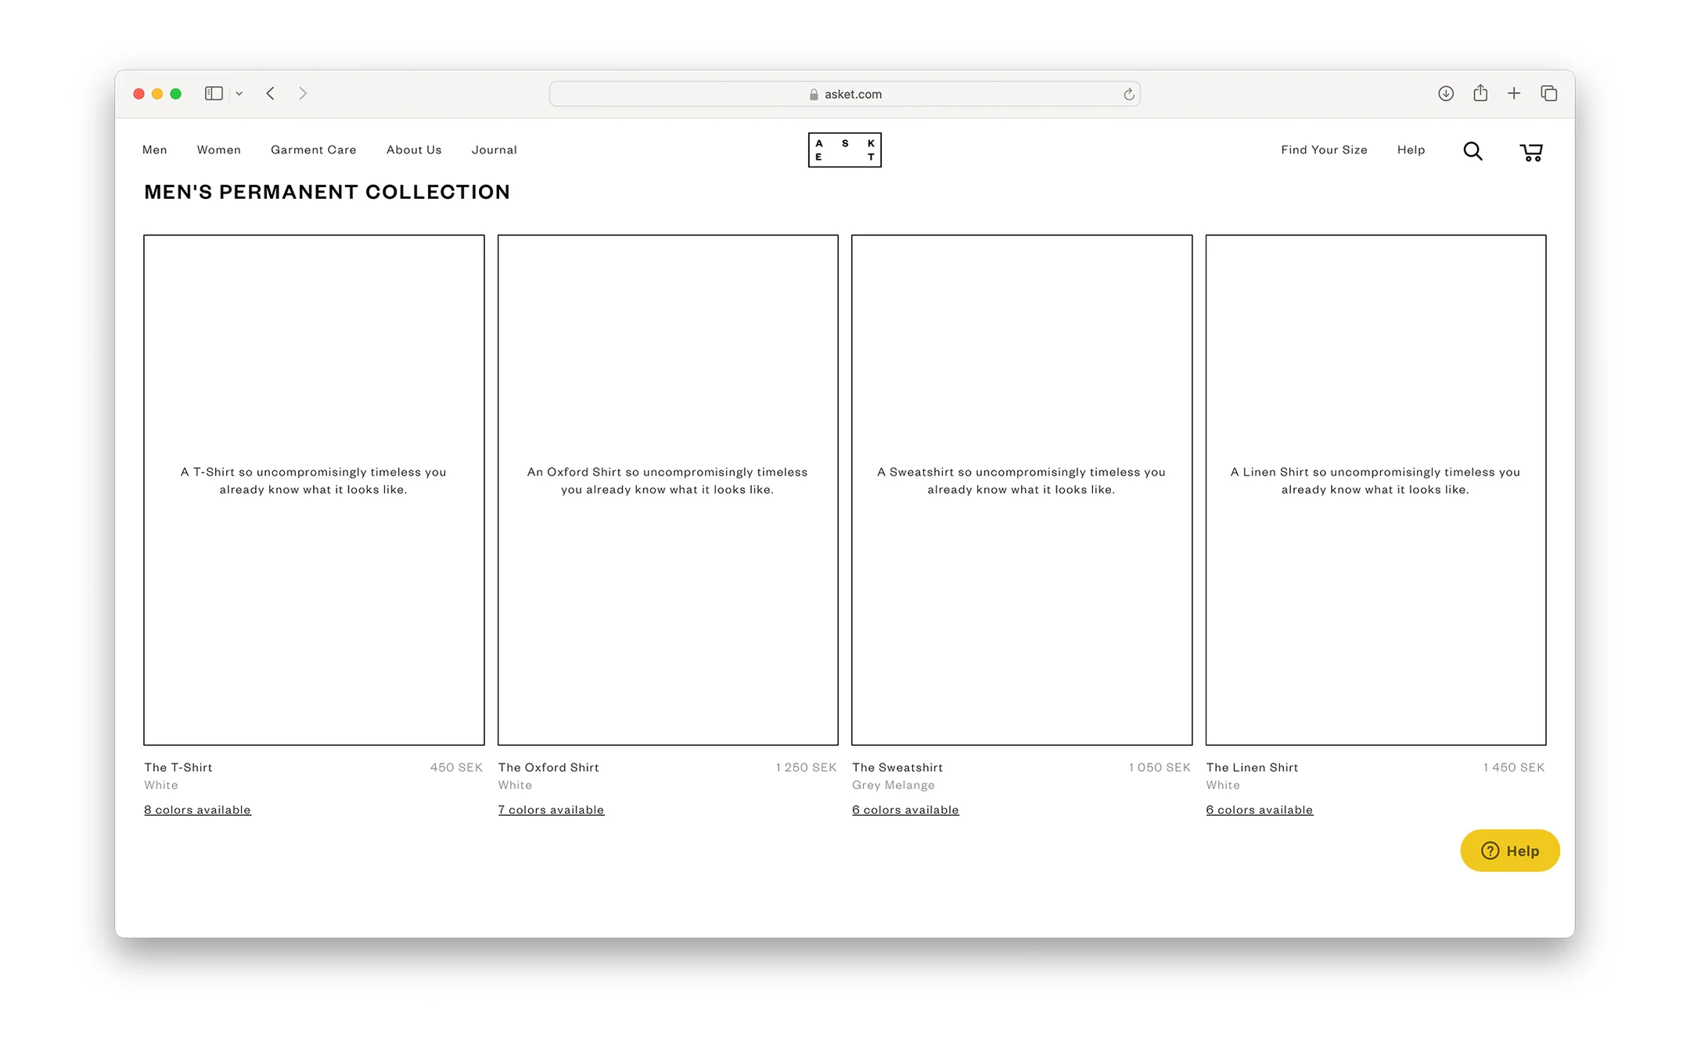Click The Oxford Shirt product title

(x=548, y=767)
